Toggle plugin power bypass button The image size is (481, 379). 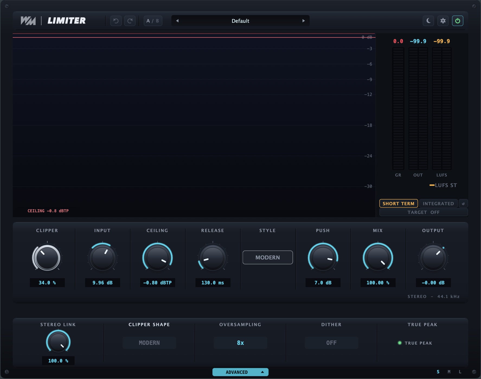click(458, 21)
